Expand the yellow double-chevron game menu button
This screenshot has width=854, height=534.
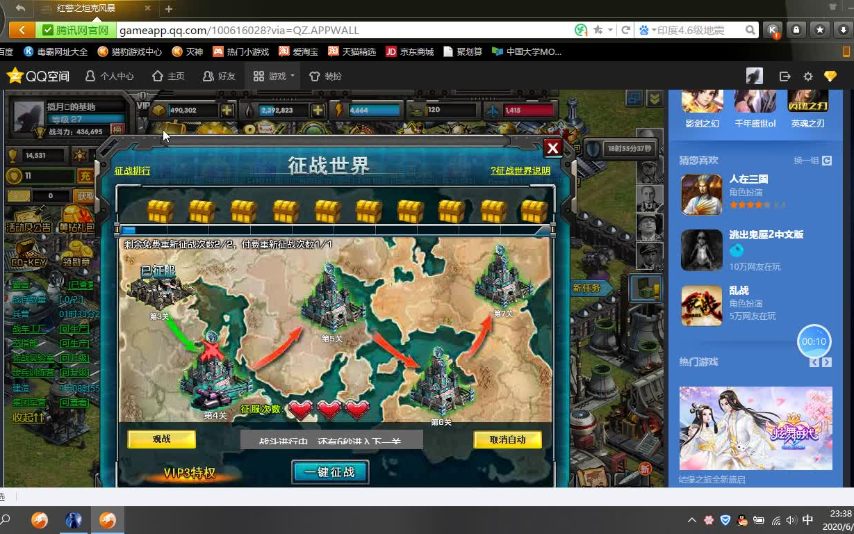click(654, 99)
